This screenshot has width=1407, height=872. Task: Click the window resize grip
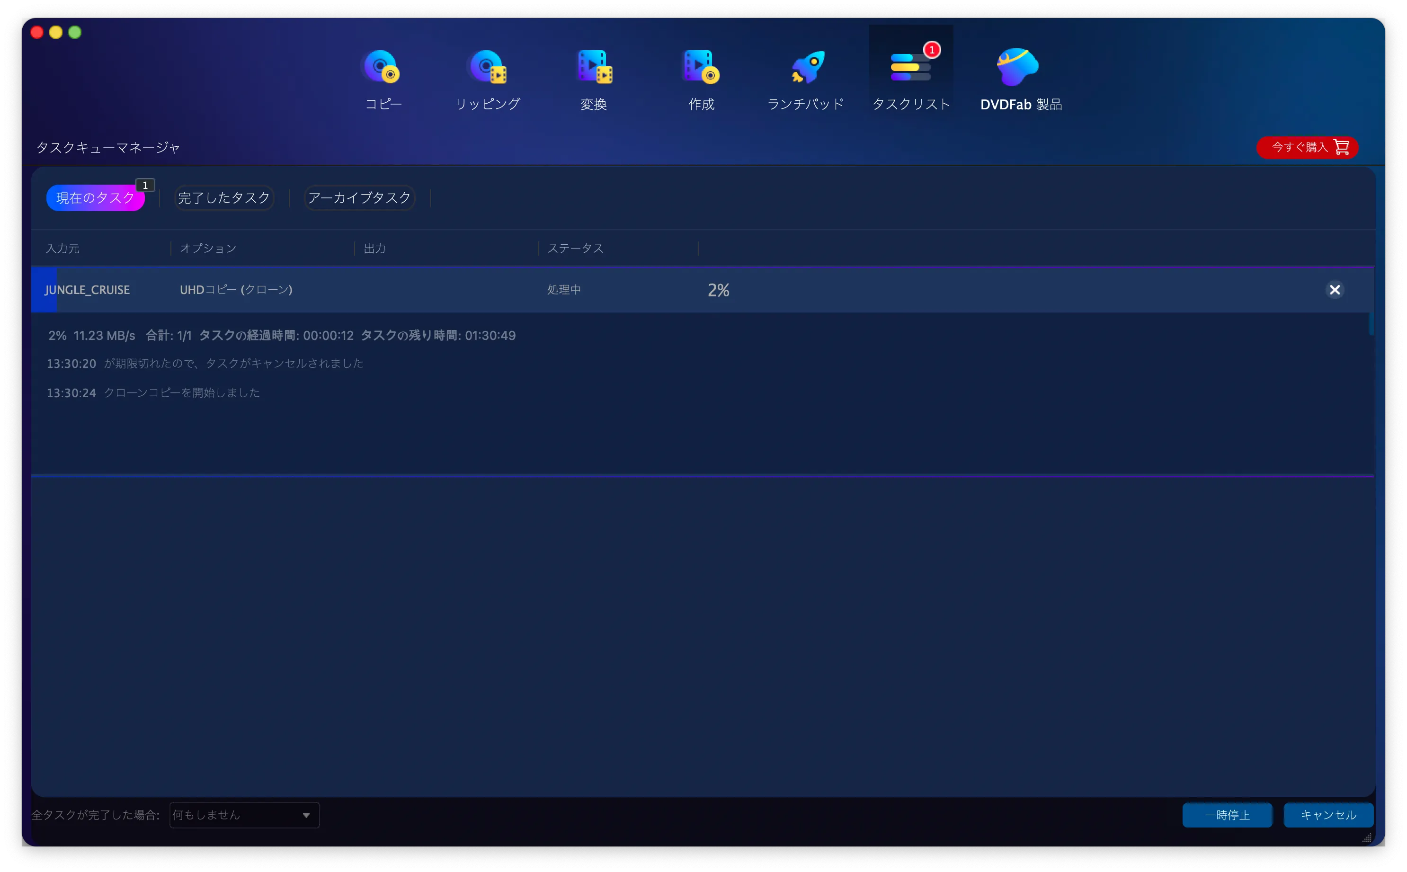1367,838
